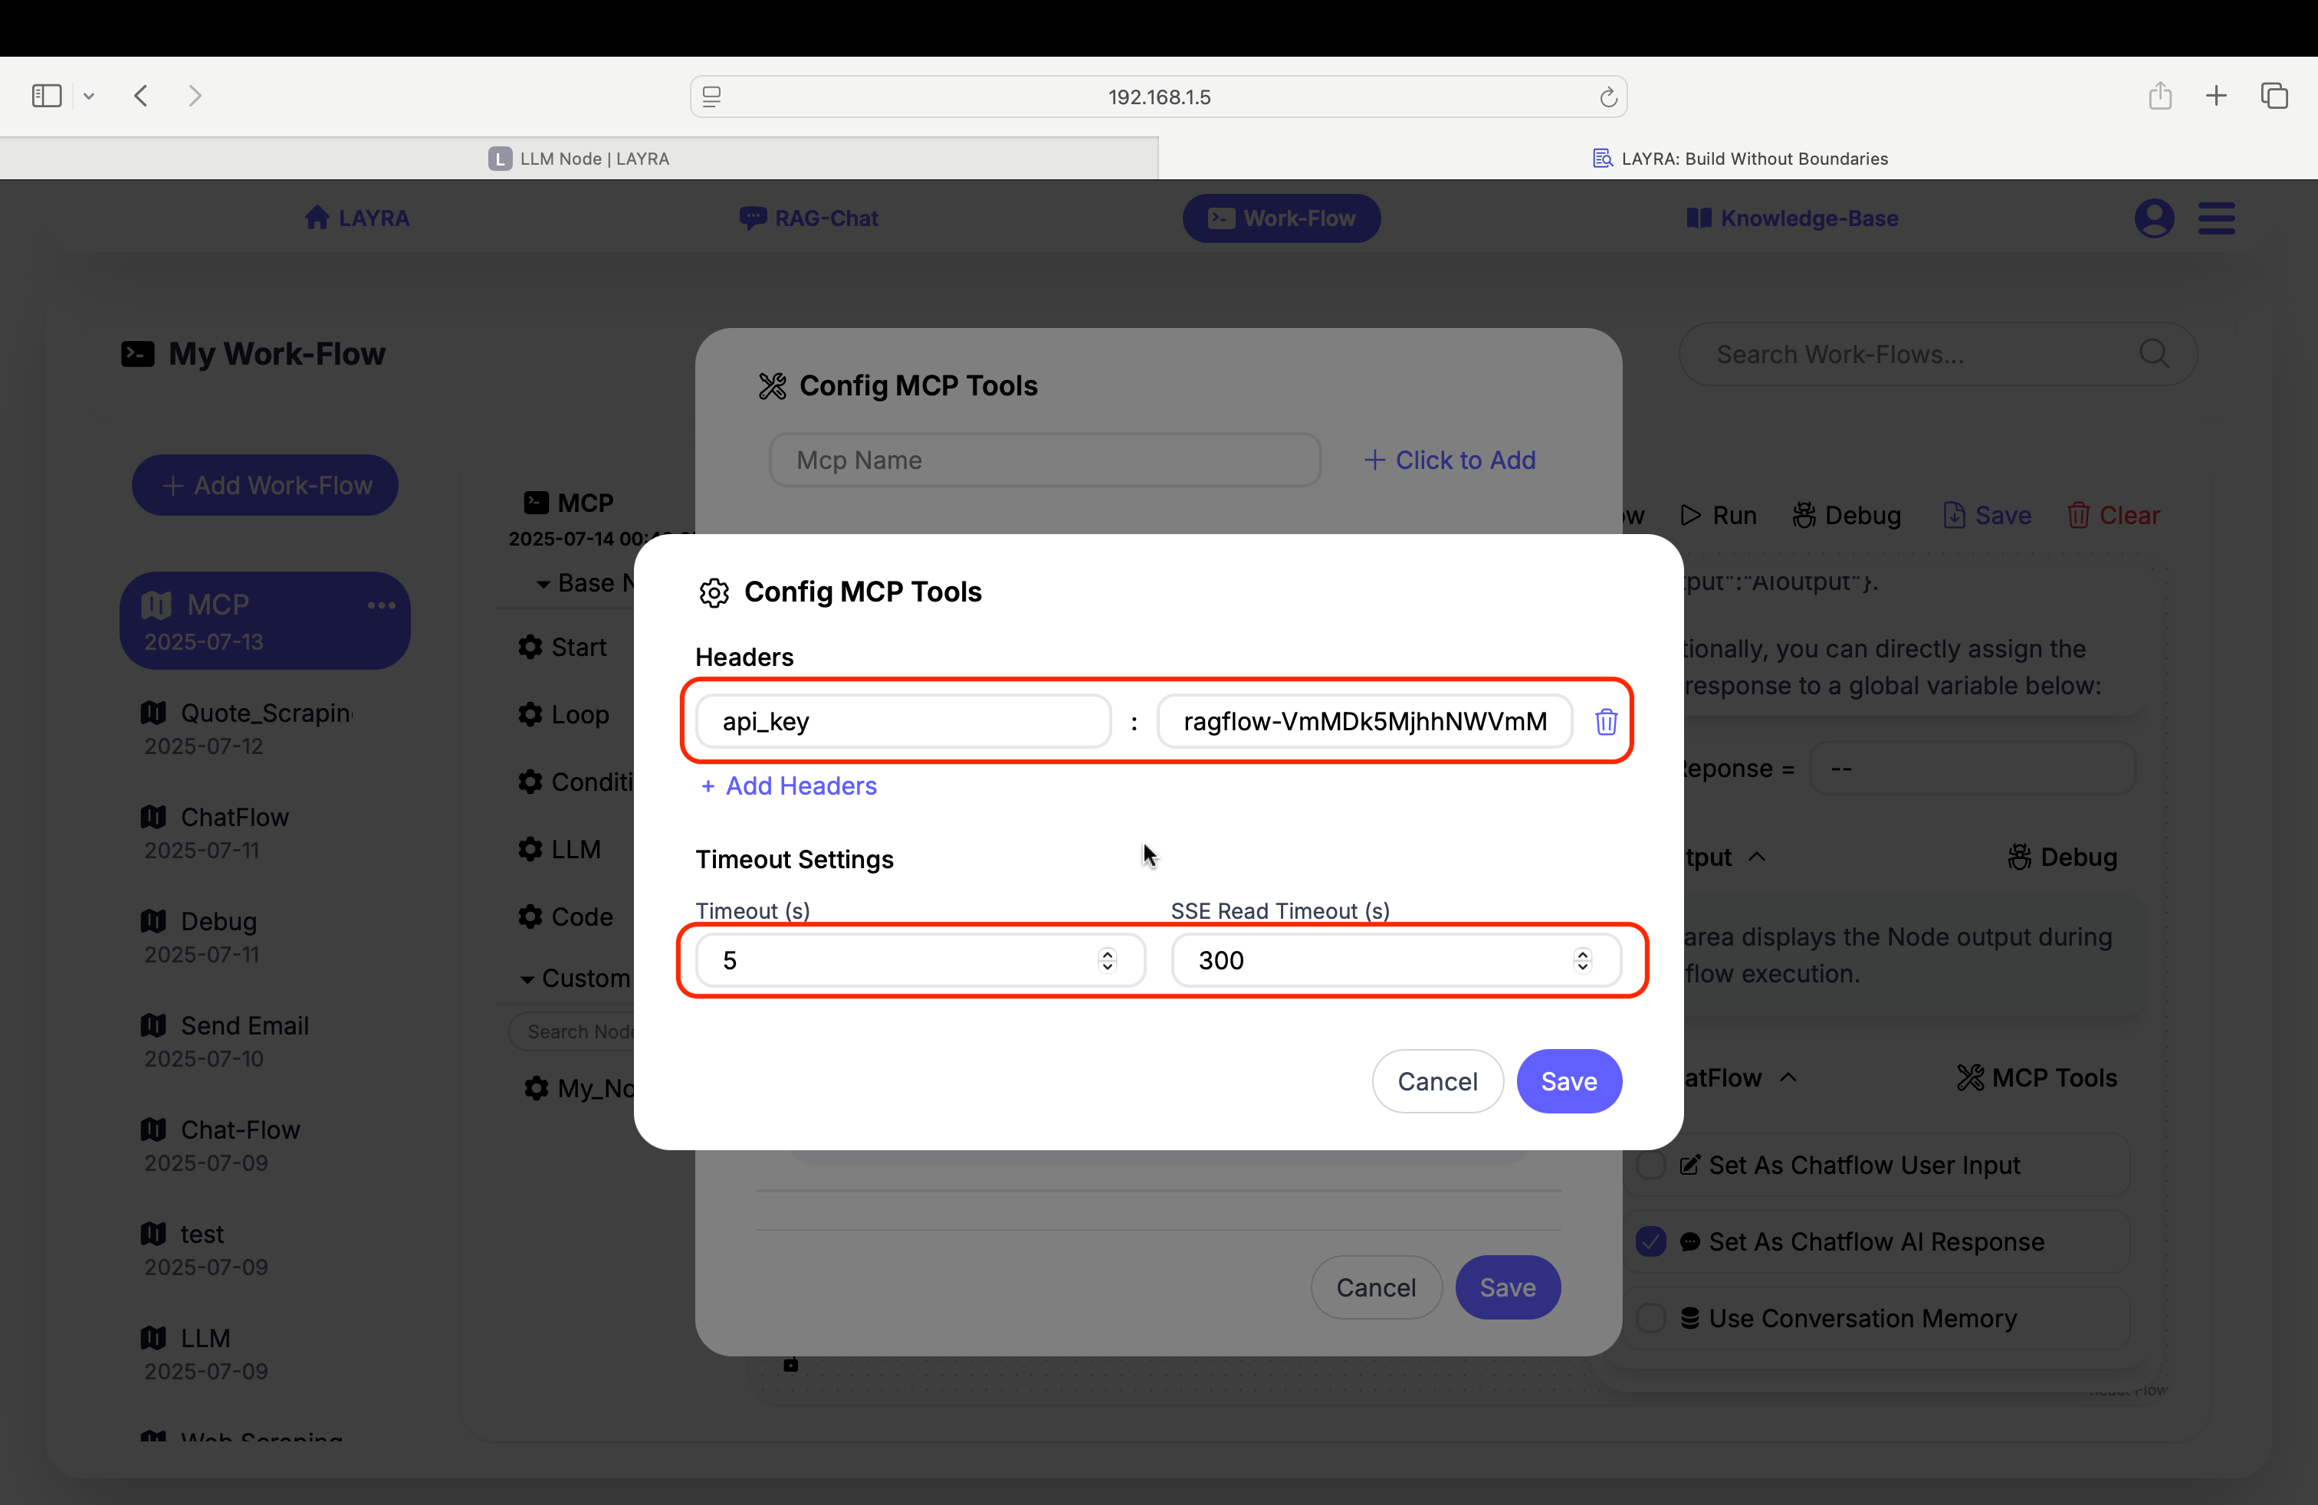
Task: Toggle the Safari sidebar
Action: pyautogui.click(x=47, y=95)
